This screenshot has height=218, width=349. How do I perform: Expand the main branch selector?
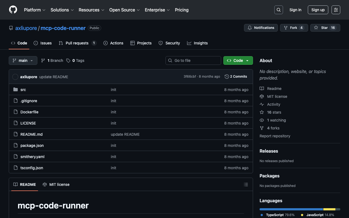pyautogui.click(x=23, y=60)
